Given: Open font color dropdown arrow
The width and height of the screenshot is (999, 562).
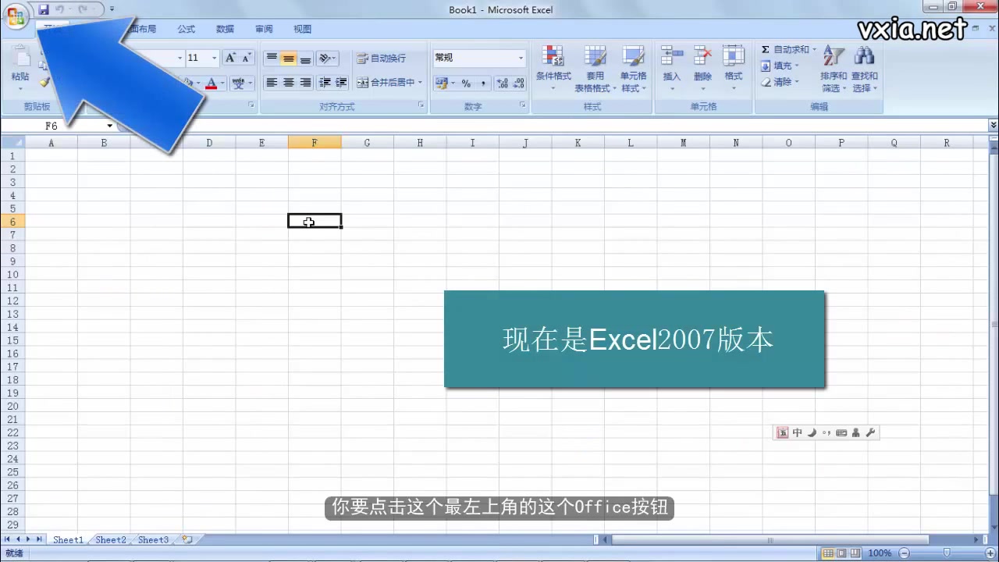Looking at the screenshot, I should (222, 83).
